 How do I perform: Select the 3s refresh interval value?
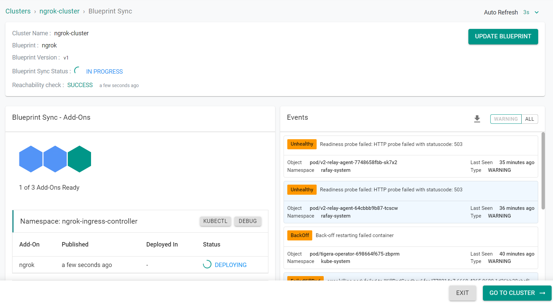526,12
